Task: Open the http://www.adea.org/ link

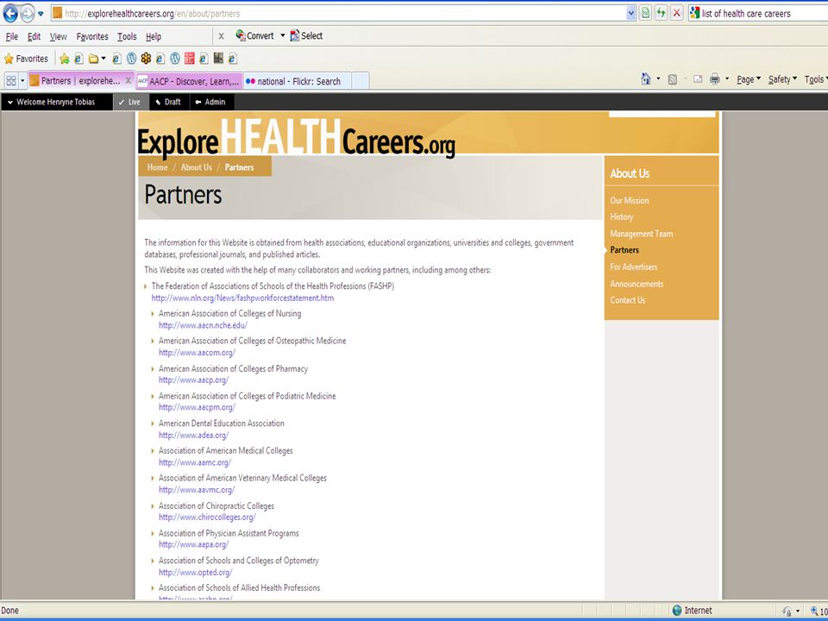Action: tap(193, 435)
